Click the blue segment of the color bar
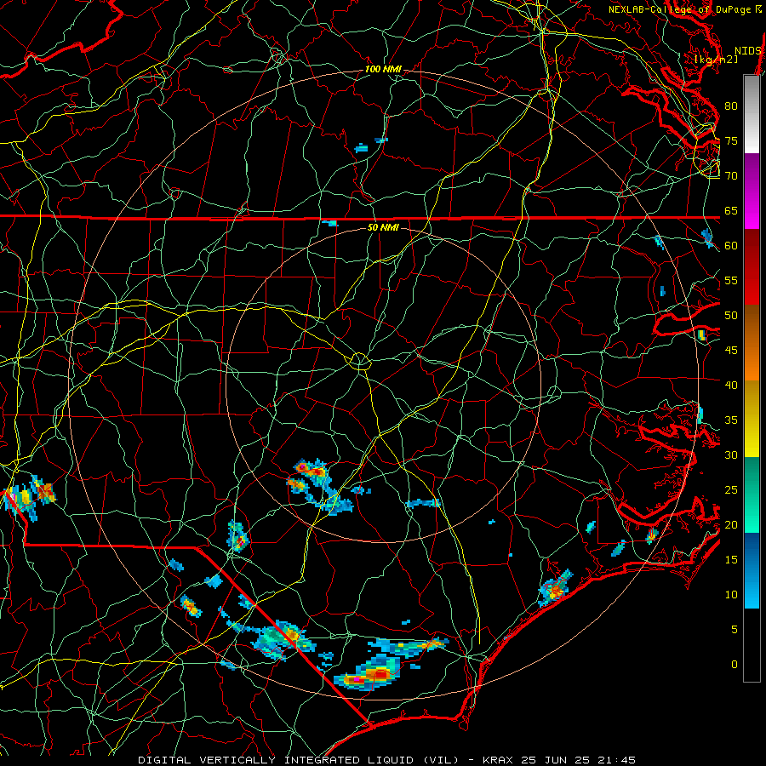The height and width of the screenshot is (766, 766). (x=752, y=570)
